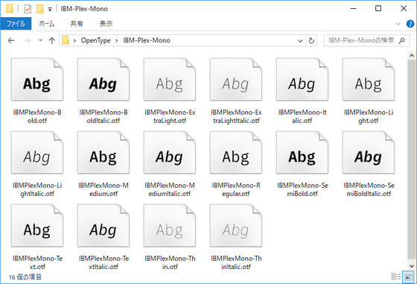417x284 pixels.
Task: Select IBMPlexMono-ThinItalic.otf file icon
Action: click(x=236, y=226)
